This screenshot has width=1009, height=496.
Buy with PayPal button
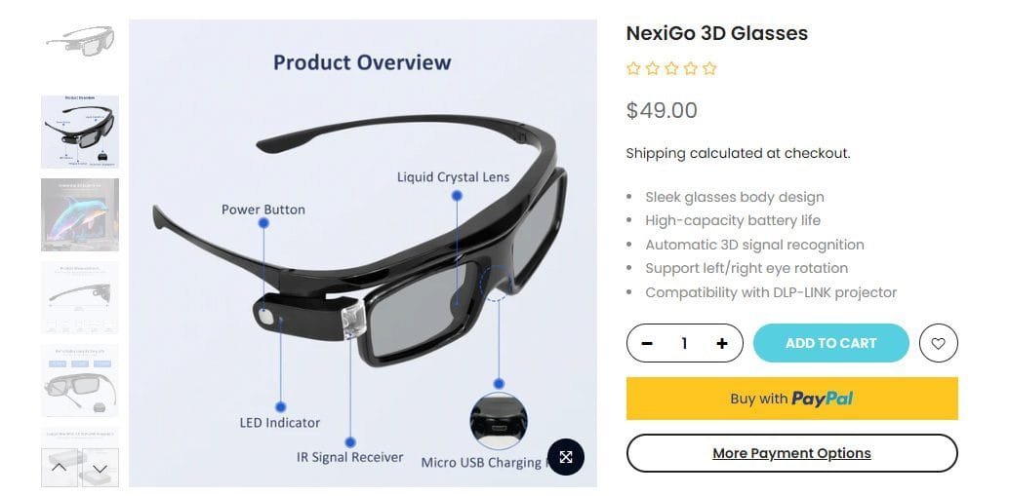coord(791,399)
